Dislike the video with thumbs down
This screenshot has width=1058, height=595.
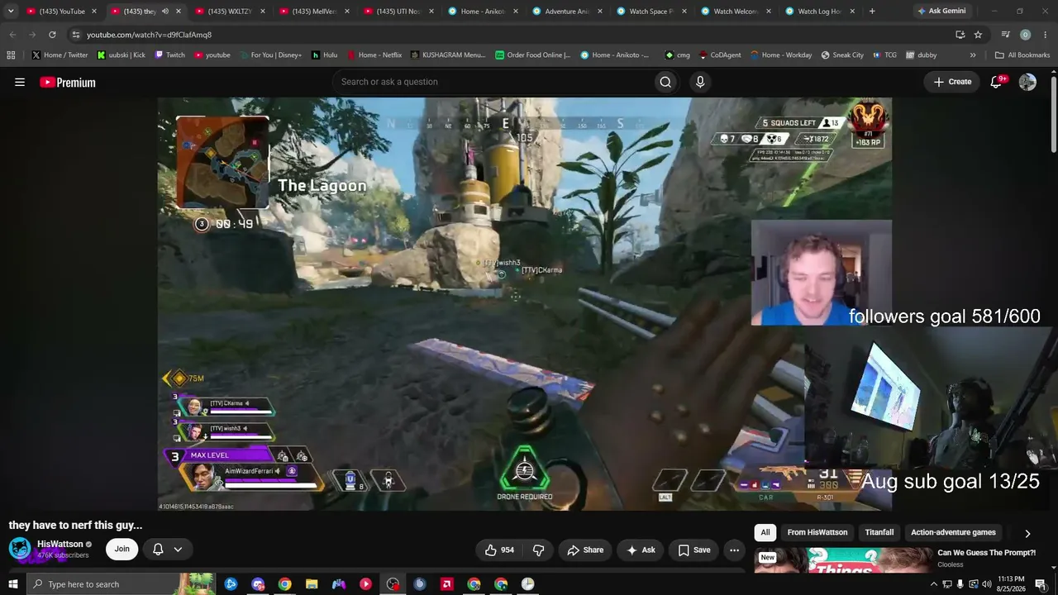(x=538, y=550)
